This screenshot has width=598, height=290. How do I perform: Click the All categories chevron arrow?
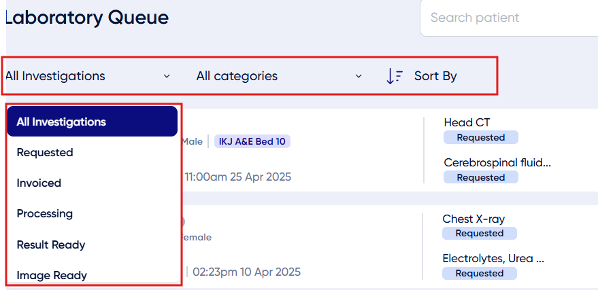359,76
